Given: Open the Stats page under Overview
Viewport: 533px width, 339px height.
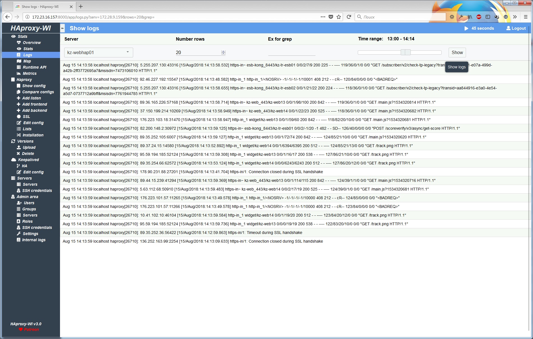Looking at the screenshot, I should (28, 49).
